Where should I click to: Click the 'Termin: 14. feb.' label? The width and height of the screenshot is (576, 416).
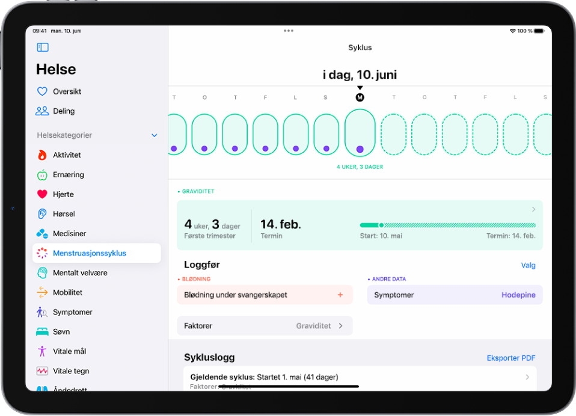(x=511, y=236)
